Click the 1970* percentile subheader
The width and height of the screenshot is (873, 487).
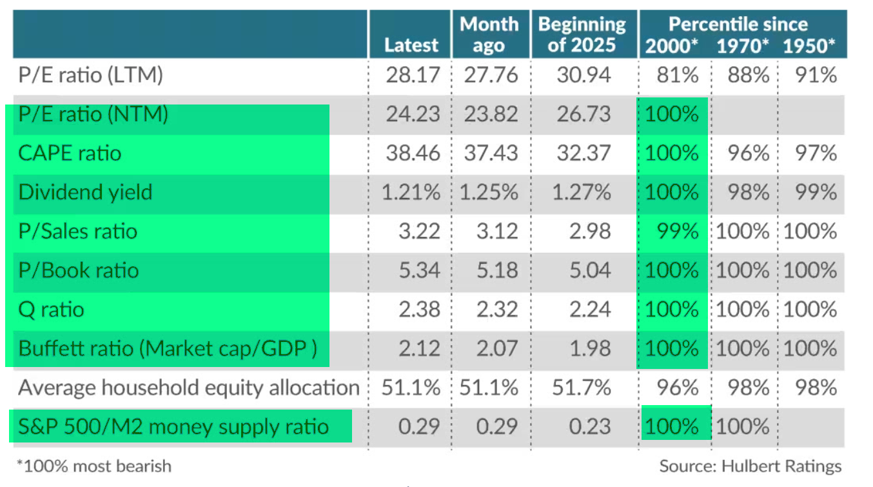(x=743, y=46)
